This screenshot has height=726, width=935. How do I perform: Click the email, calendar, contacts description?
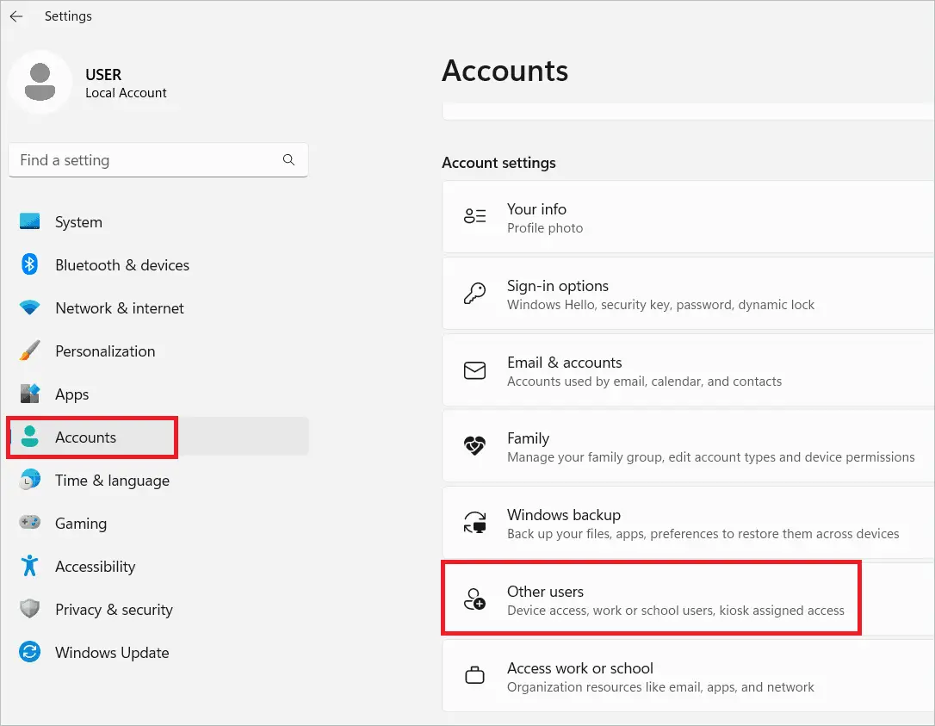point(645,382)
